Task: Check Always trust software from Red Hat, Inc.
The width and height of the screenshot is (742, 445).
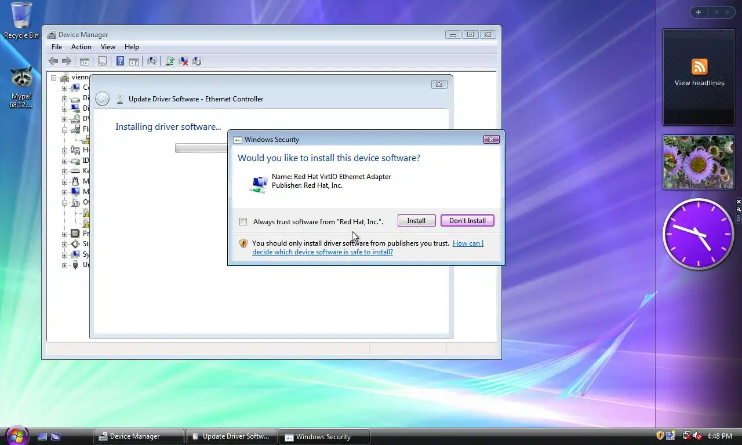Action: click(243, 221)
